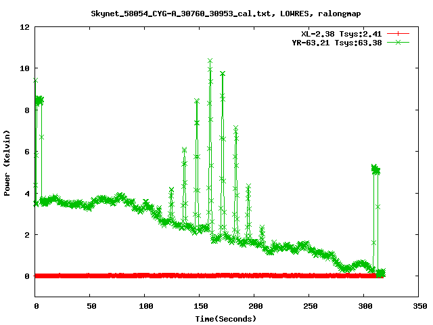This screenshot has width=433, height=325.
Task: Click the x-axis tick label 200
Action: 256,306
